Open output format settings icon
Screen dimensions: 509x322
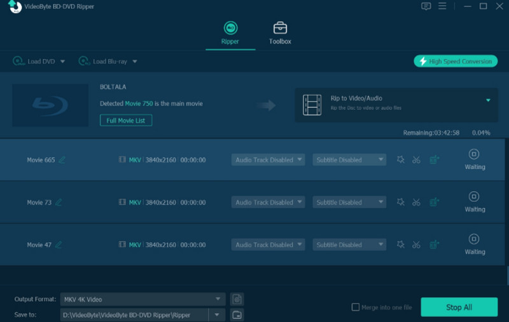click(237, 299)
